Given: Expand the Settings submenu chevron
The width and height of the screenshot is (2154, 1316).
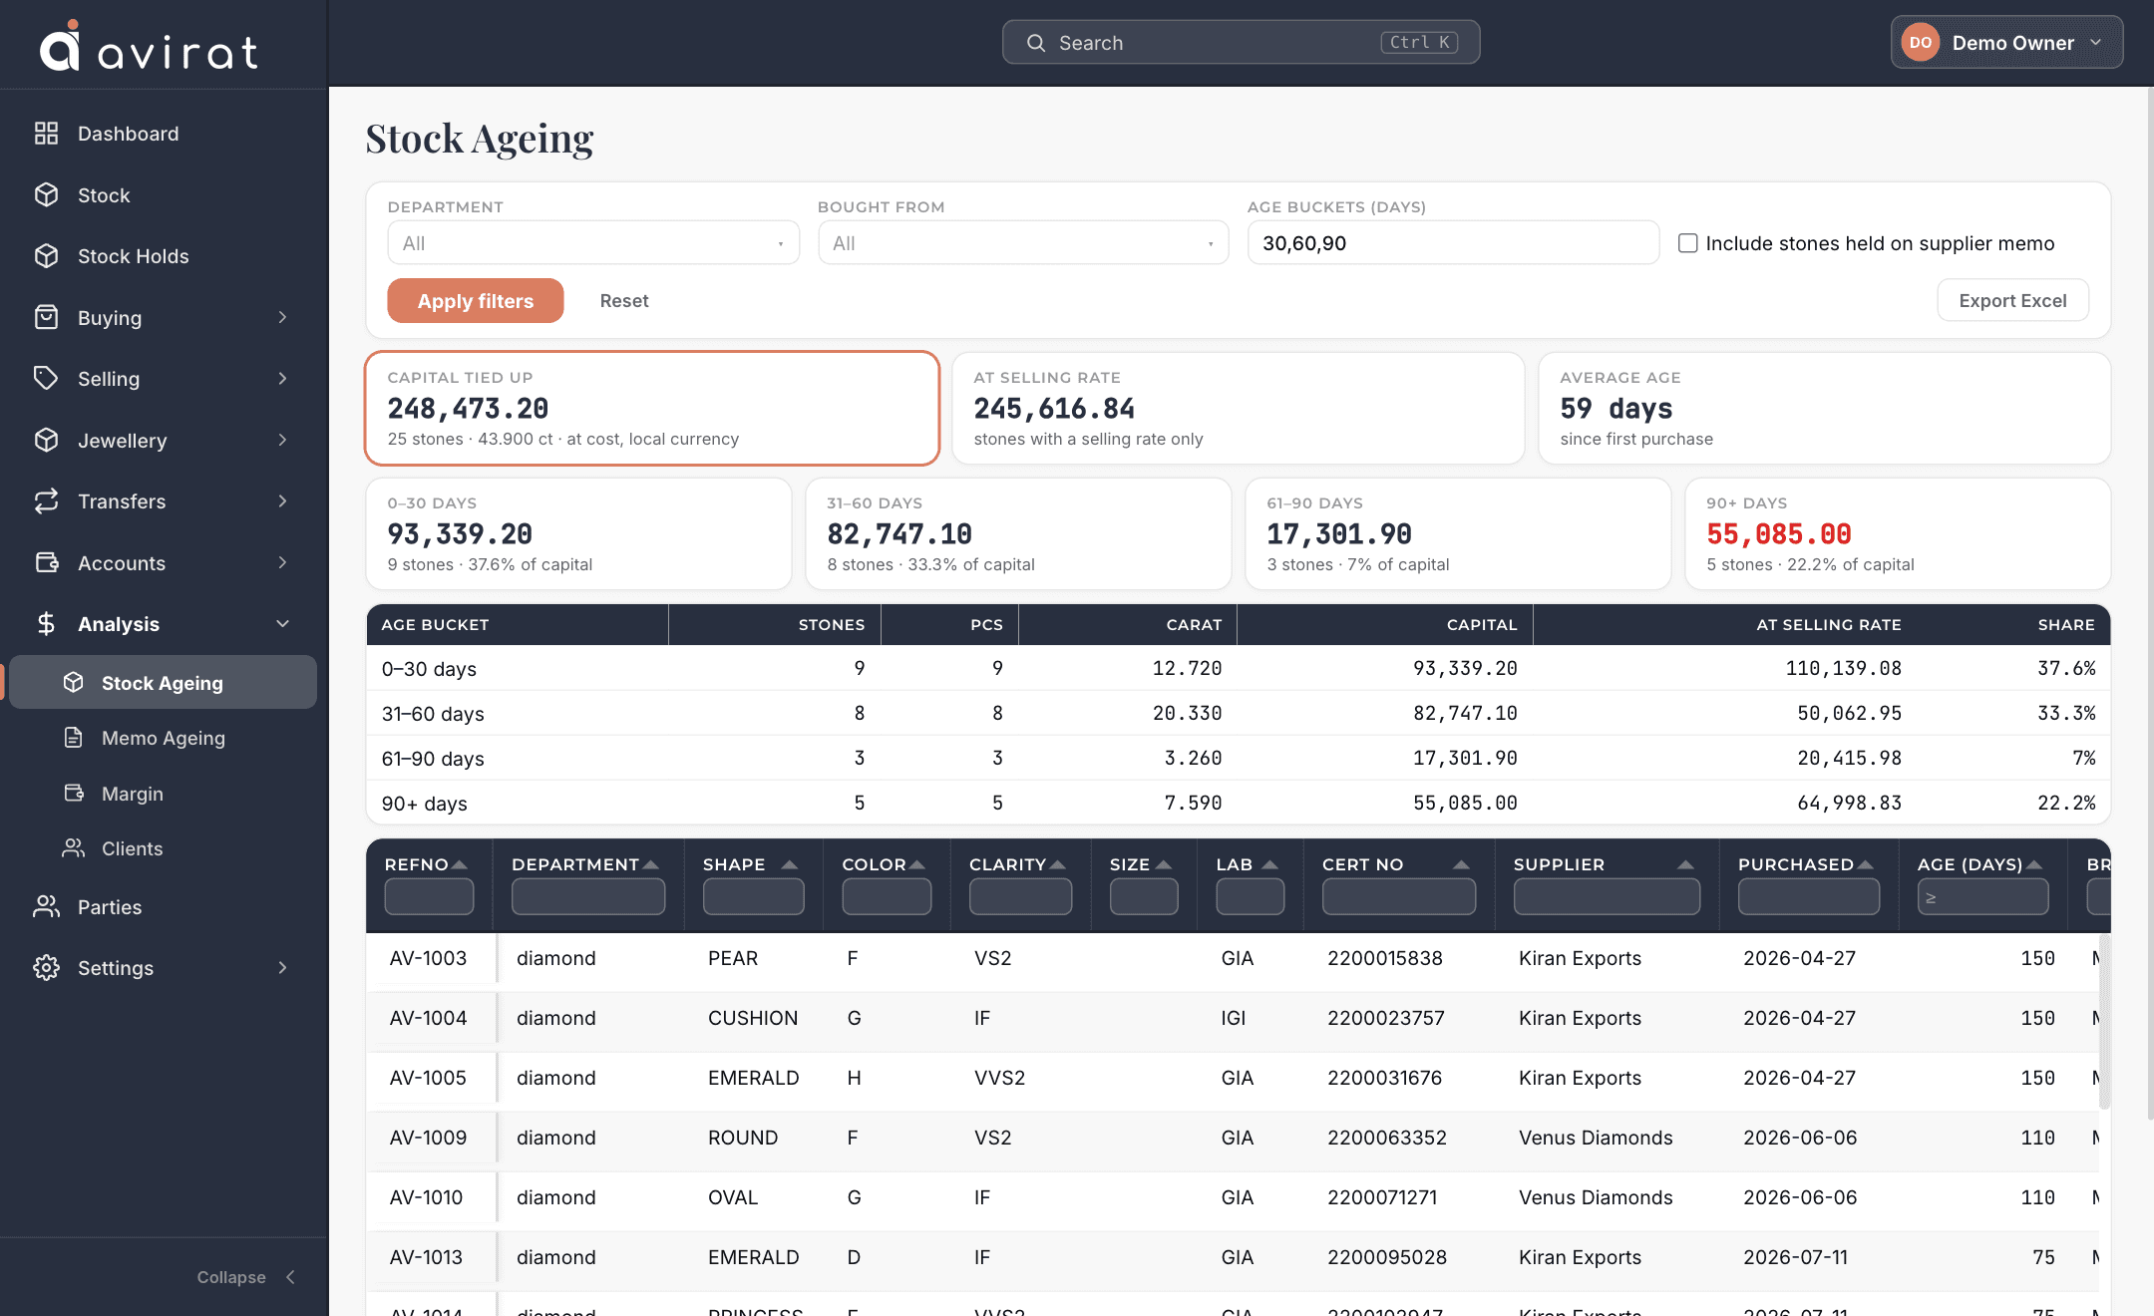Looking at the screenshot, I should click(283, 968).
